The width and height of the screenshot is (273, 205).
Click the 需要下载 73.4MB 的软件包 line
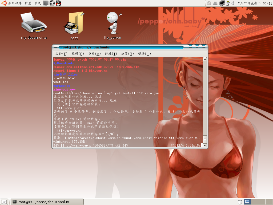point(77,119)
